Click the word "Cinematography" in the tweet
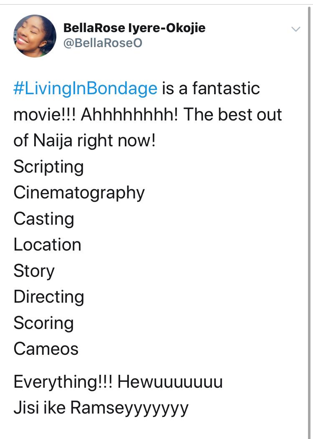The height and width of the screenshot is (439, 313). pyautogui.click(x=79, y=193)
